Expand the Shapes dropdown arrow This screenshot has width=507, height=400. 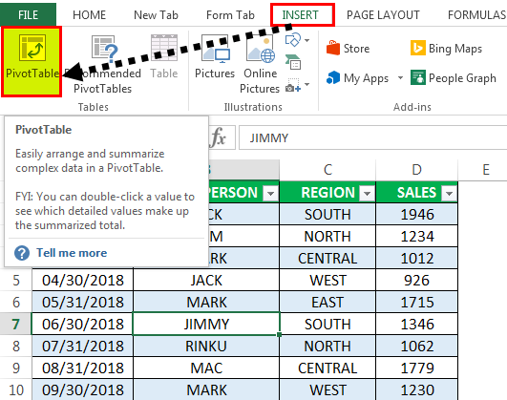pyautogui.click(x=306, y=40)
